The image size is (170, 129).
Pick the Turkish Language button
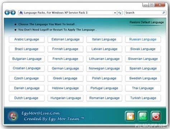pos(143,98)
